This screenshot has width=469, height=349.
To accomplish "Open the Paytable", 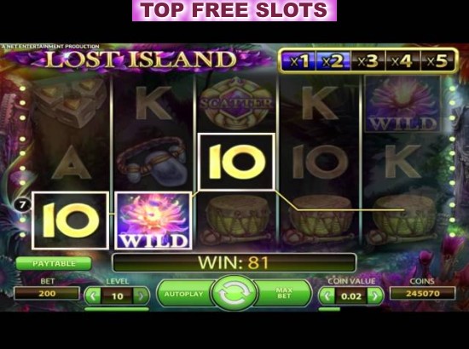I will click(54, 264).
